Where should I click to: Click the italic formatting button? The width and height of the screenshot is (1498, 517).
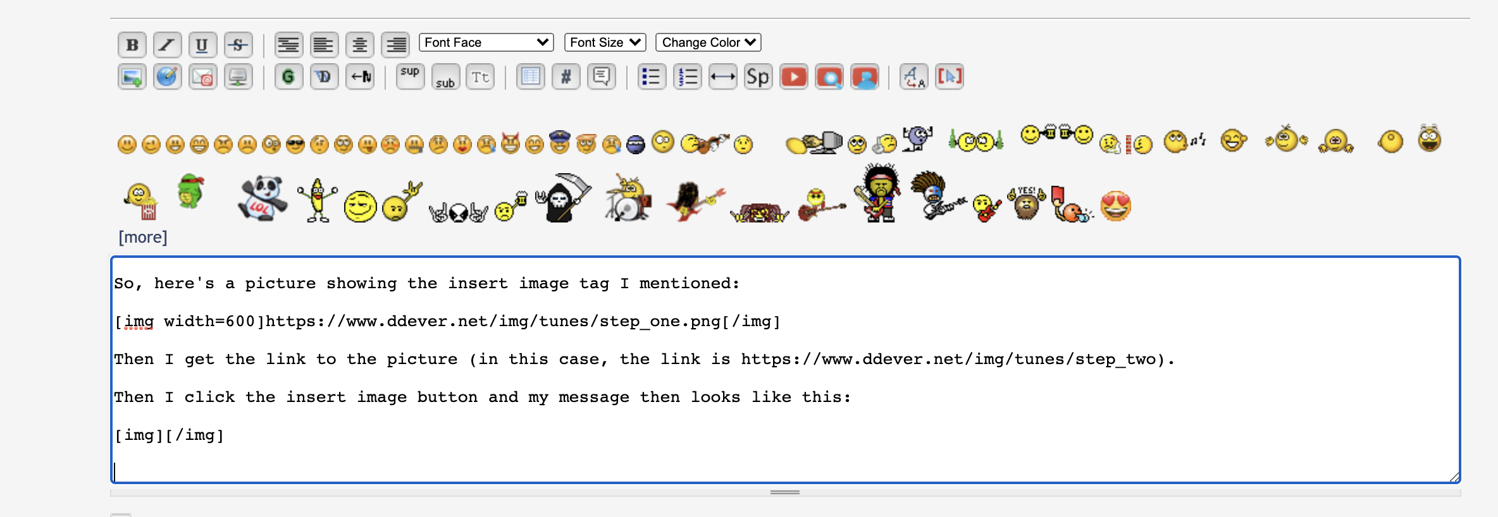[167, 45]
